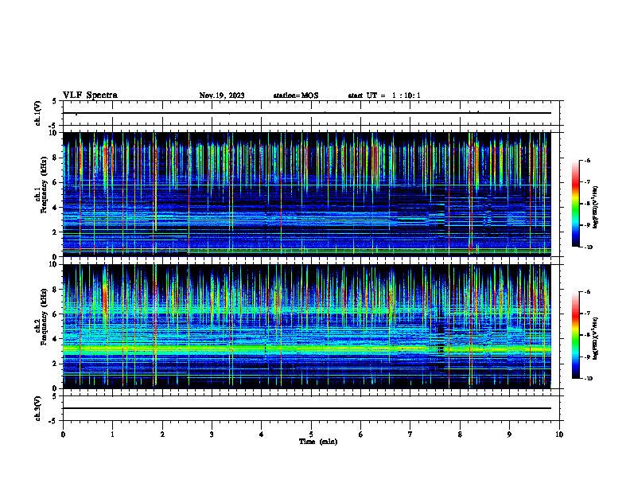Viewport: 630px width, 487px height.
Task: Click the ch.1 spectrogram panel
Action: (x=307, y=194)
